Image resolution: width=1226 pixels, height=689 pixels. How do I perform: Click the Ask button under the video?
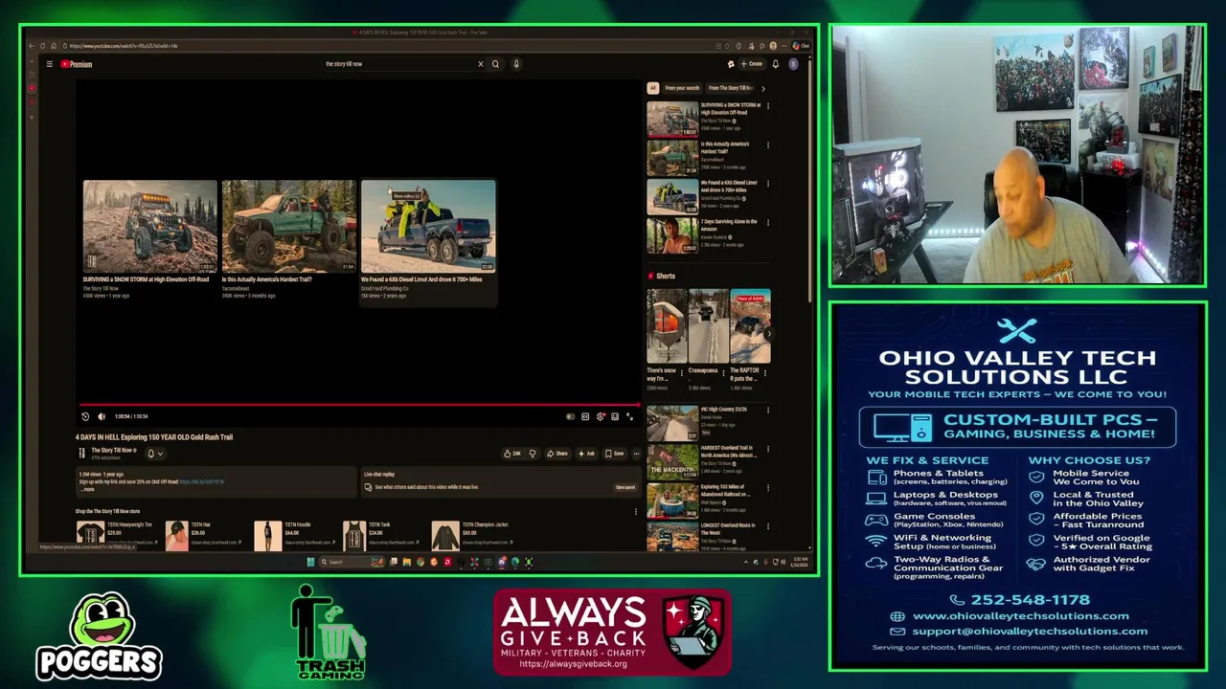click(585, 454)
